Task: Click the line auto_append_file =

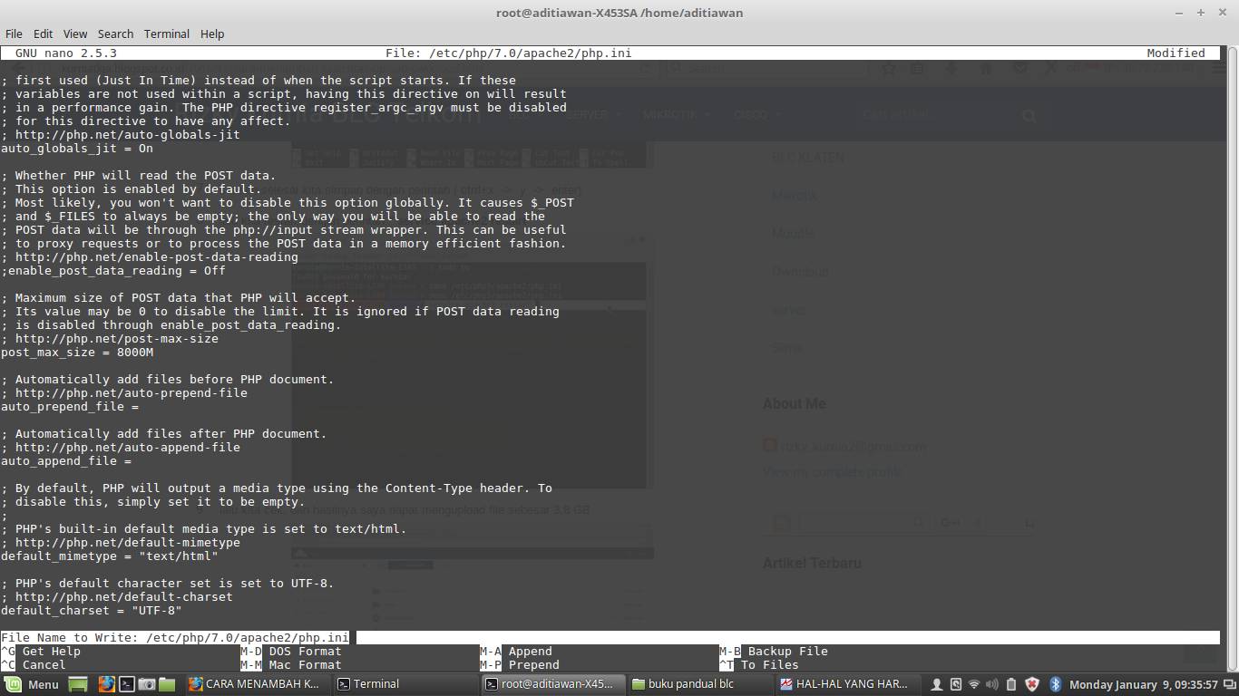Action: 66,460
